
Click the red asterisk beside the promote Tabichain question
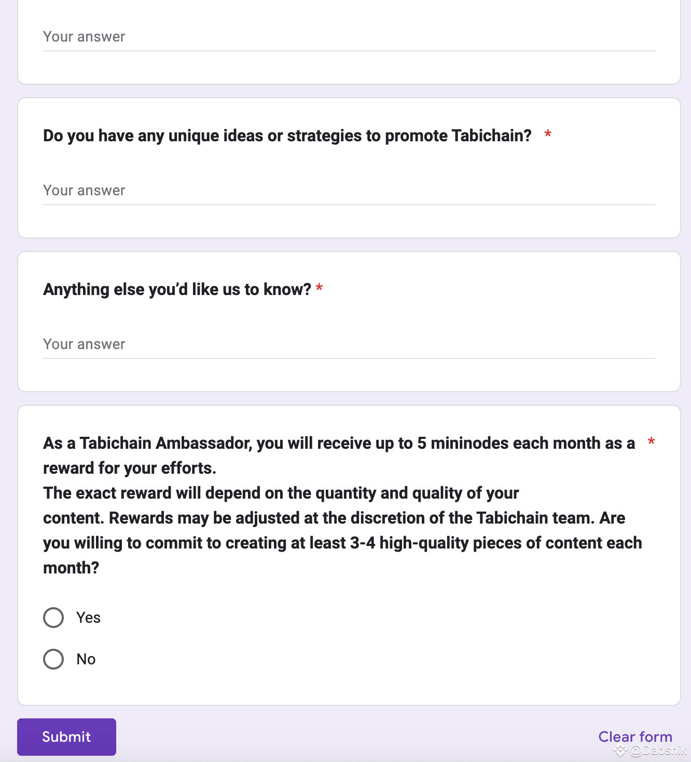point(547,135)
